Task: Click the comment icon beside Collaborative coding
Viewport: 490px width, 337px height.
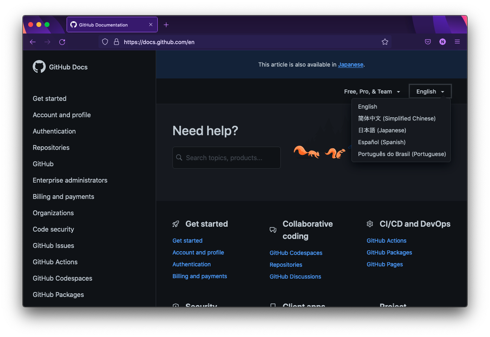Action: click(273, 230)
